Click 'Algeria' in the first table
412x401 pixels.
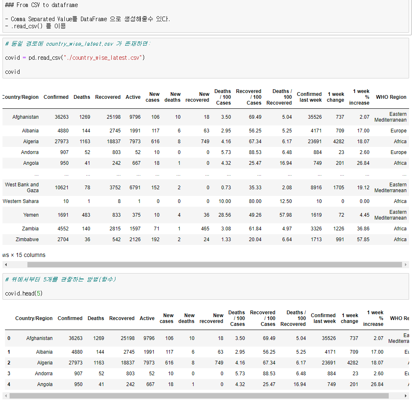tap(31, 141)
